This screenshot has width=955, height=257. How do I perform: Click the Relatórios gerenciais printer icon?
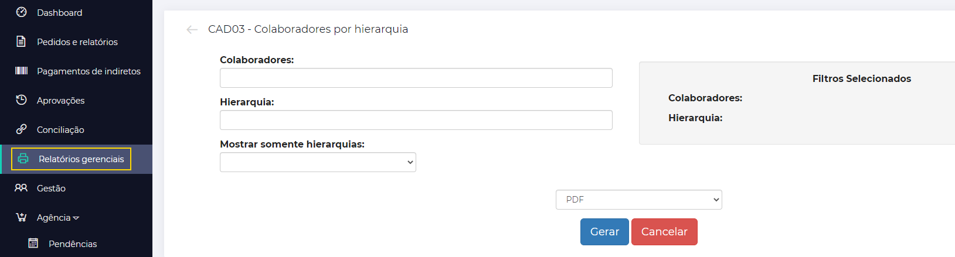pos(23,159)
